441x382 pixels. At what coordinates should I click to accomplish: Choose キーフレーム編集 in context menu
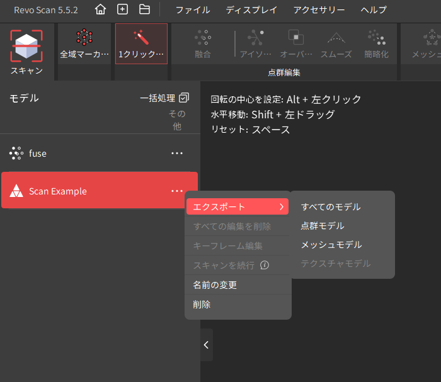238,246
